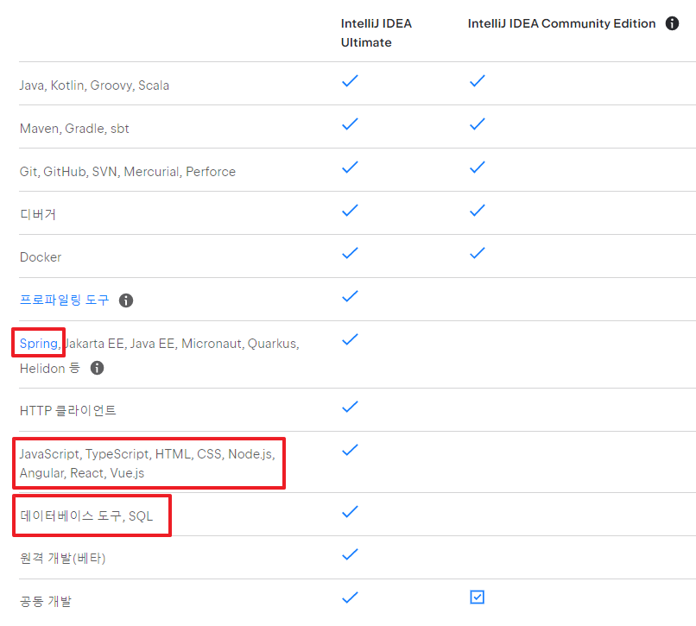This screenshot has height=626, width=696.
Task: Click Ultimate checkmark in HTTP 클라이언트 row
Action: pyautogui.click(x=350, y=407)
